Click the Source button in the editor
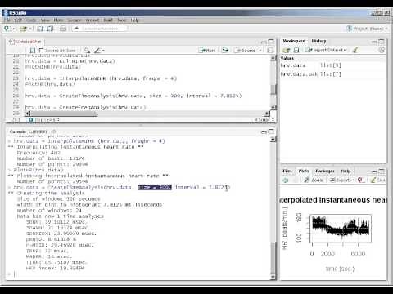Image resolution: width=393 pixels, height=294 pixels. point(246,51)
